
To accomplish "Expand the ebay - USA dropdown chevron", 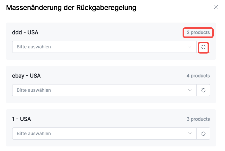I will pyautogui.click(x=190, y=90).
